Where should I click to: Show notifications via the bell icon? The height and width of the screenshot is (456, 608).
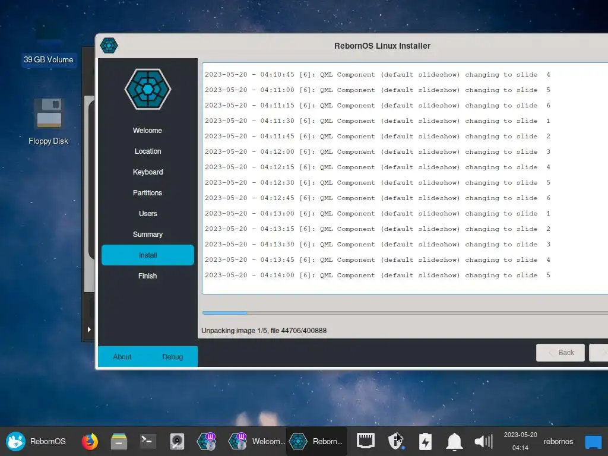click(x=454, y=441)
